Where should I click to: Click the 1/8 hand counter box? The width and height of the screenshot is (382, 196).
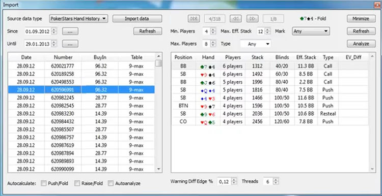click(x=273, y=18)
